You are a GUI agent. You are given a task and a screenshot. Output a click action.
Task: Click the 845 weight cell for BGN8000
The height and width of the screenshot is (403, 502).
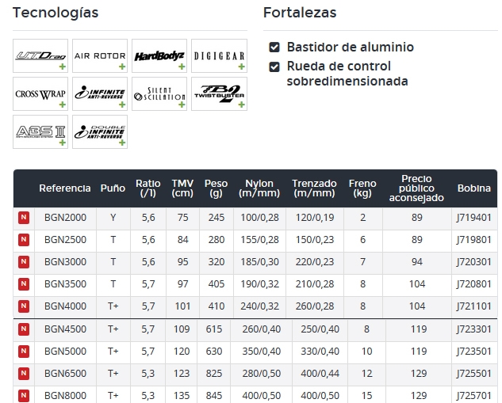pos(214,396)
